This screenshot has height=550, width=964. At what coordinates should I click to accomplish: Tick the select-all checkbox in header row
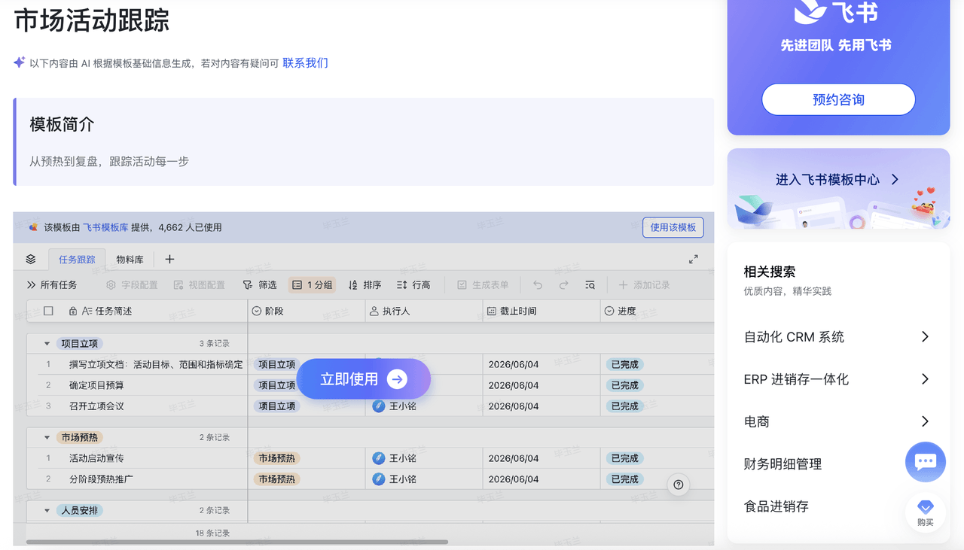(48, 311)
